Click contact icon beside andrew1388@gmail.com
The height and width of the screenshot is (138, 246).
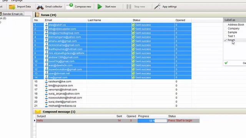(x=46, y=57)
